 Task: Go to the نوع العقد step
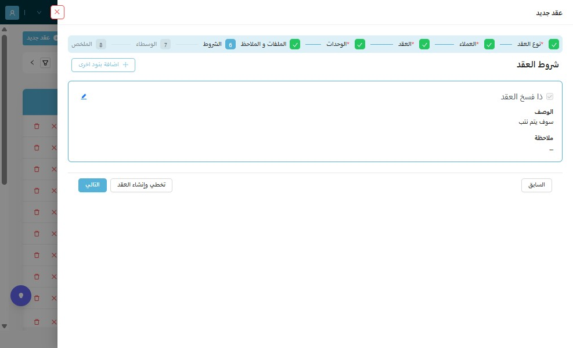coord(538,44)
